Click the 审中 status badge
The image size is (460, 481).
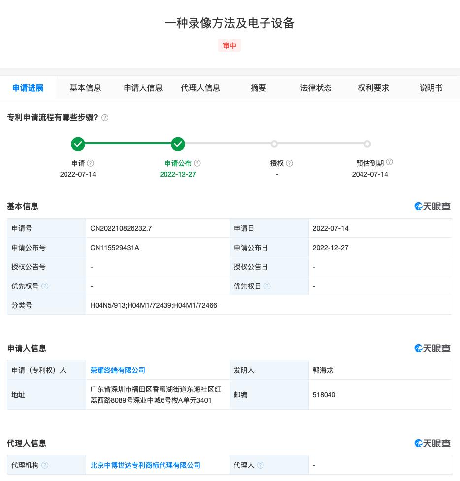[x=230, y=45]
